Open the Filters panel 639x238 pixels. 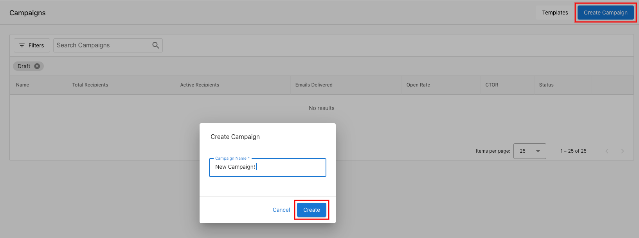click(32, 45)
